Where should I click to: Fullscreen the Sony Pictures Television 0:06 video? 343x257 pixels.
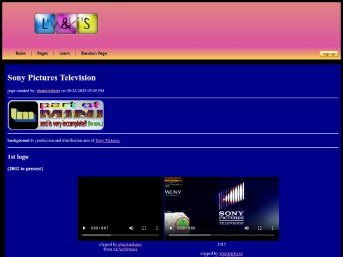click(260, 228)
